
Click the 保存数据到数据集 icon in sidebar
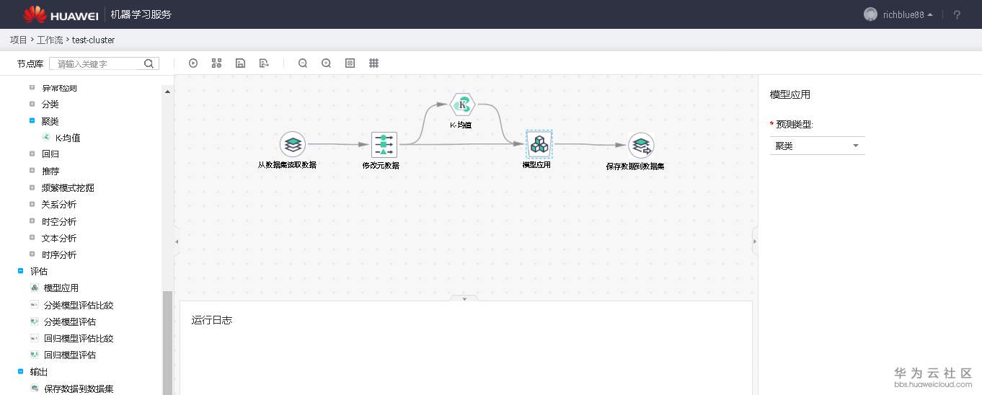point(35,389)
